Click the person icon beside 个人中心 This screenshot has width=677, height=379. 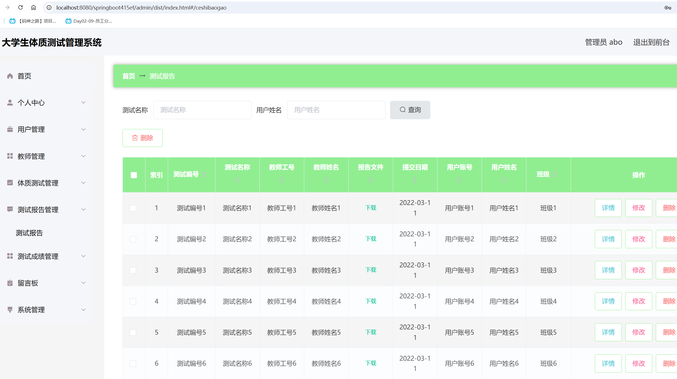[x=10, y=103]
